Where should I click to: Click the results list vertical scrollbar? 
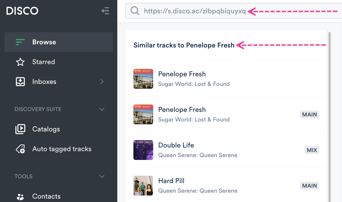coord(329,113)
